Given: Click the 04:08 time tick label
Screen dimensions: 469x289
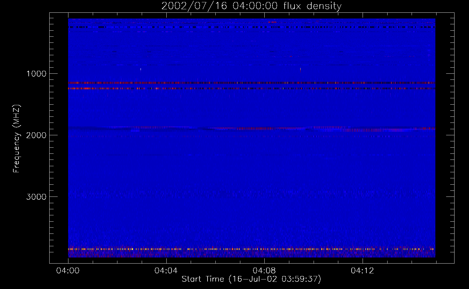Looking at the screenshot, I should (x=264, y=271).
